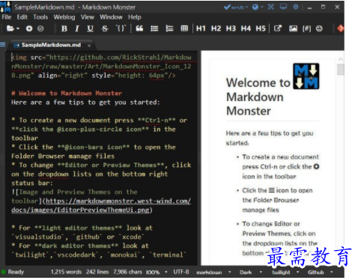Apply Heading 2 style

(x=216, y=28)
